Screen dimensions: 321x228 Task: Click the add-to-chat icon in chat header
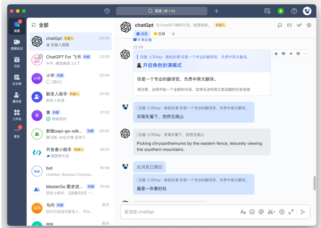click(x=290, y=25)
